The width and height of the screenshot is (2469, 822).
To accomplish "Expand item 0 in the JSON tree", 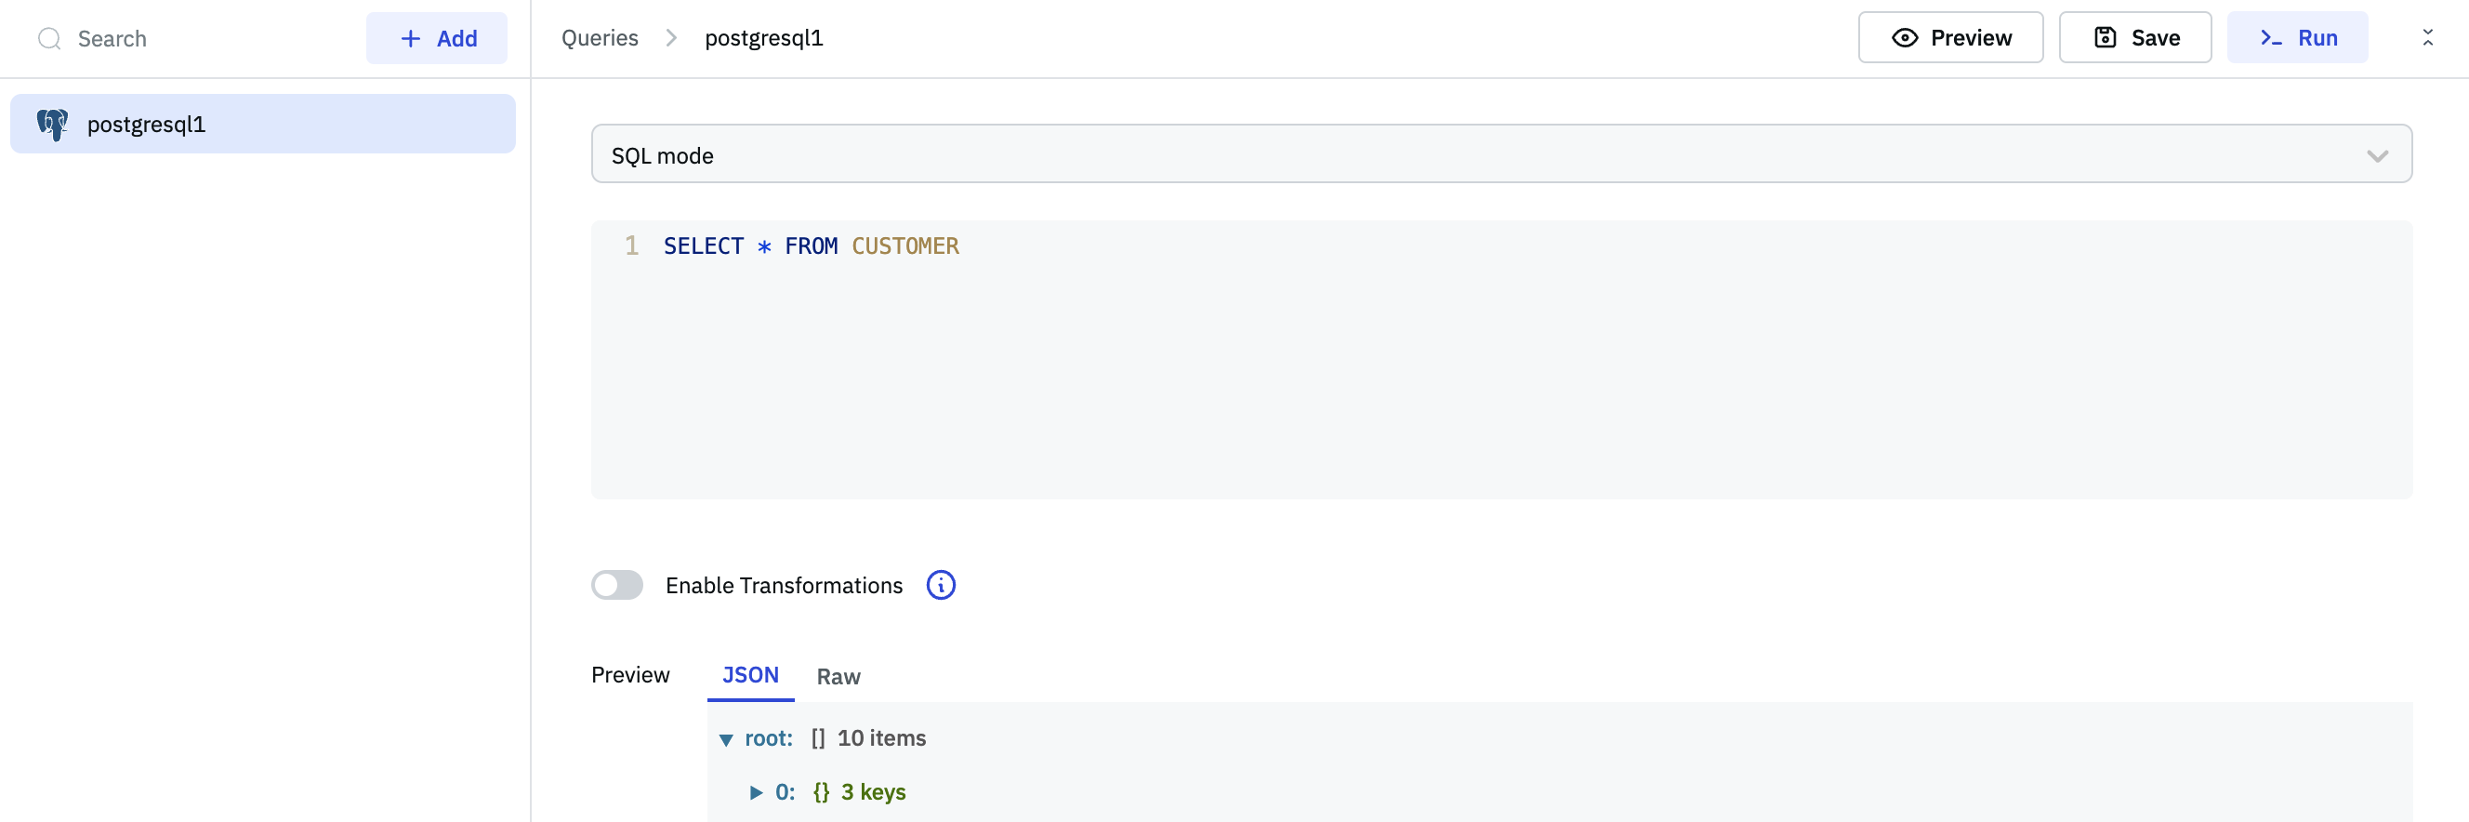I will click(x=757, y=792).
